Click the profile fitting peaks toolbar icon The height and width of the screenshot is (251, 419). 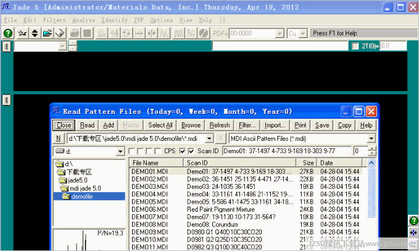(164, 33)
